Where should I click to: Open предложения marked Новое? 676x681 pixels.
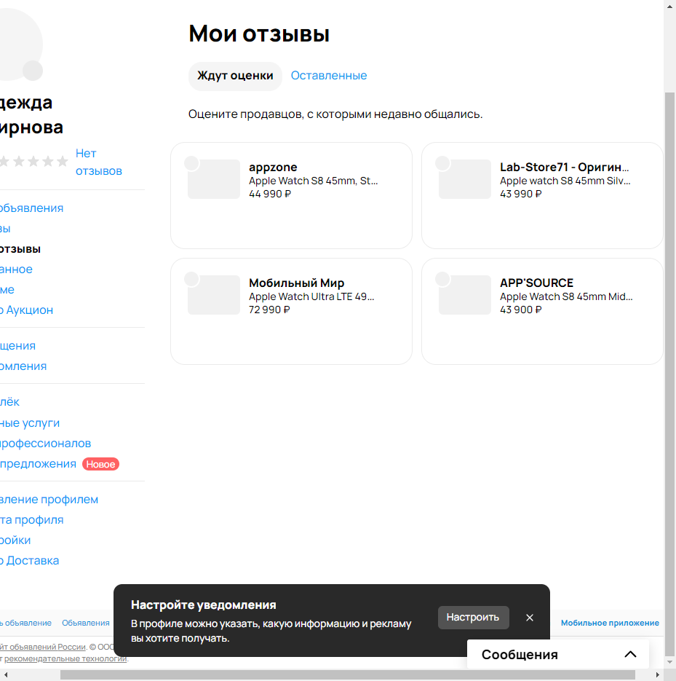38,464
